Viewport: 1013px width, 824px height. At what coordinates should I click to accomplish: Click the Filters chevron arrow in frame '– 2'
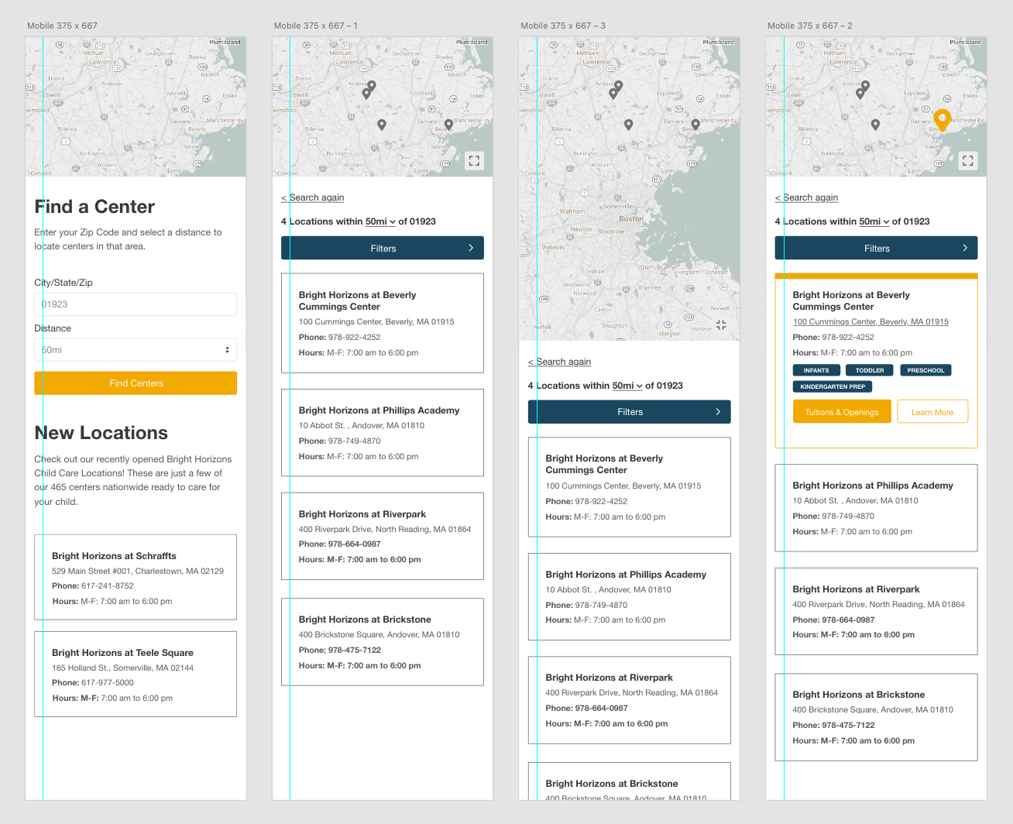coord(965,248)
